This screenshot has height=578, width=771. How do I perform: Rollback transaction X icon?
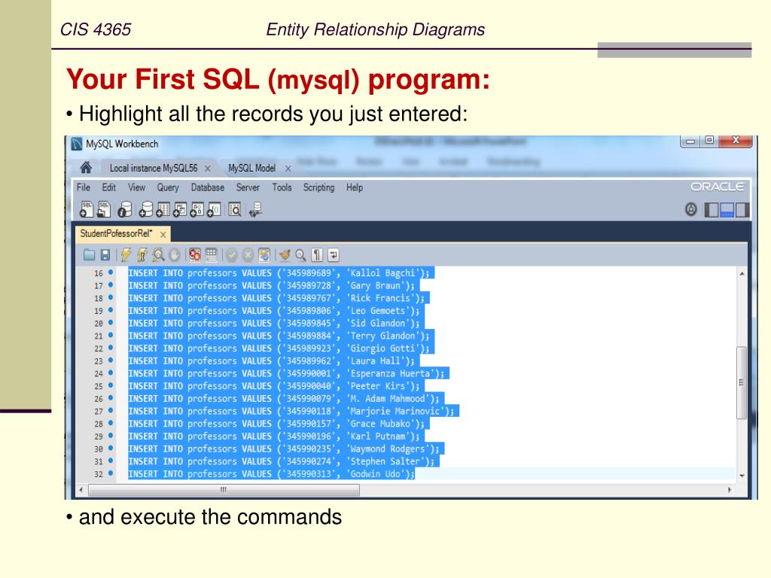[x=248, y=254]
